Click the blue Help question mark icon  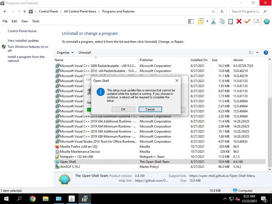pyautogui.click(x=266, y=53)
